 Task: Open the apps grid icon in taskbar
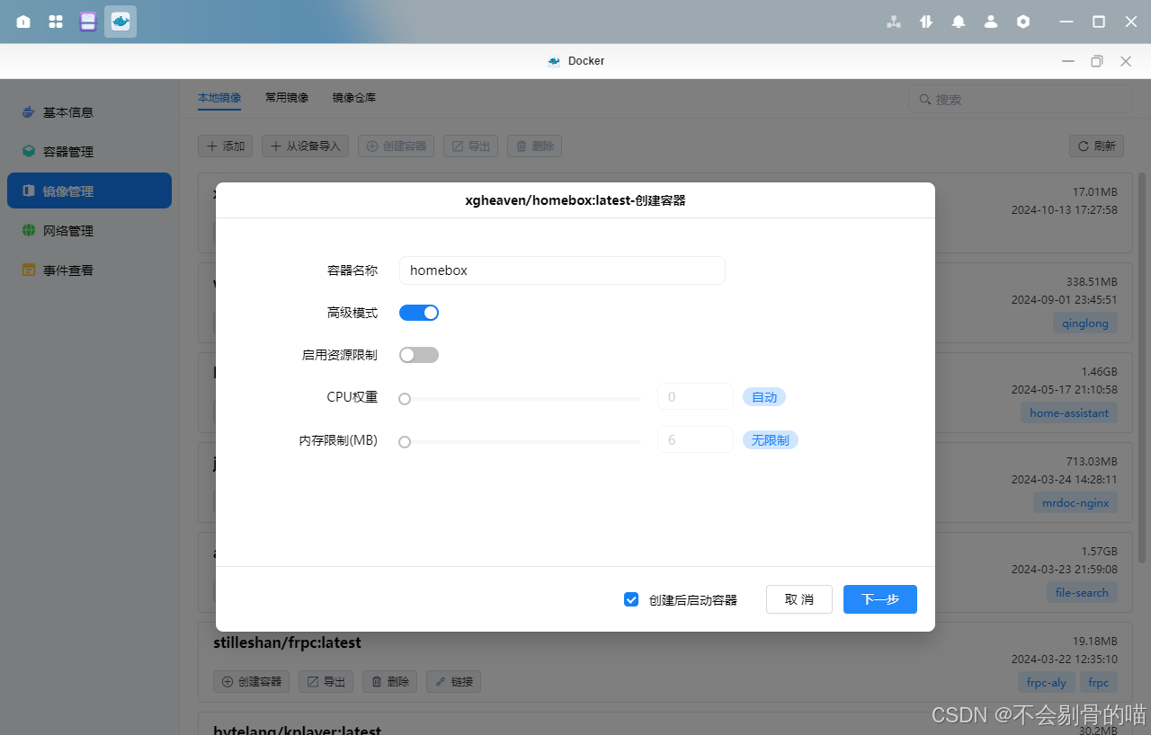tap(55, 21)
